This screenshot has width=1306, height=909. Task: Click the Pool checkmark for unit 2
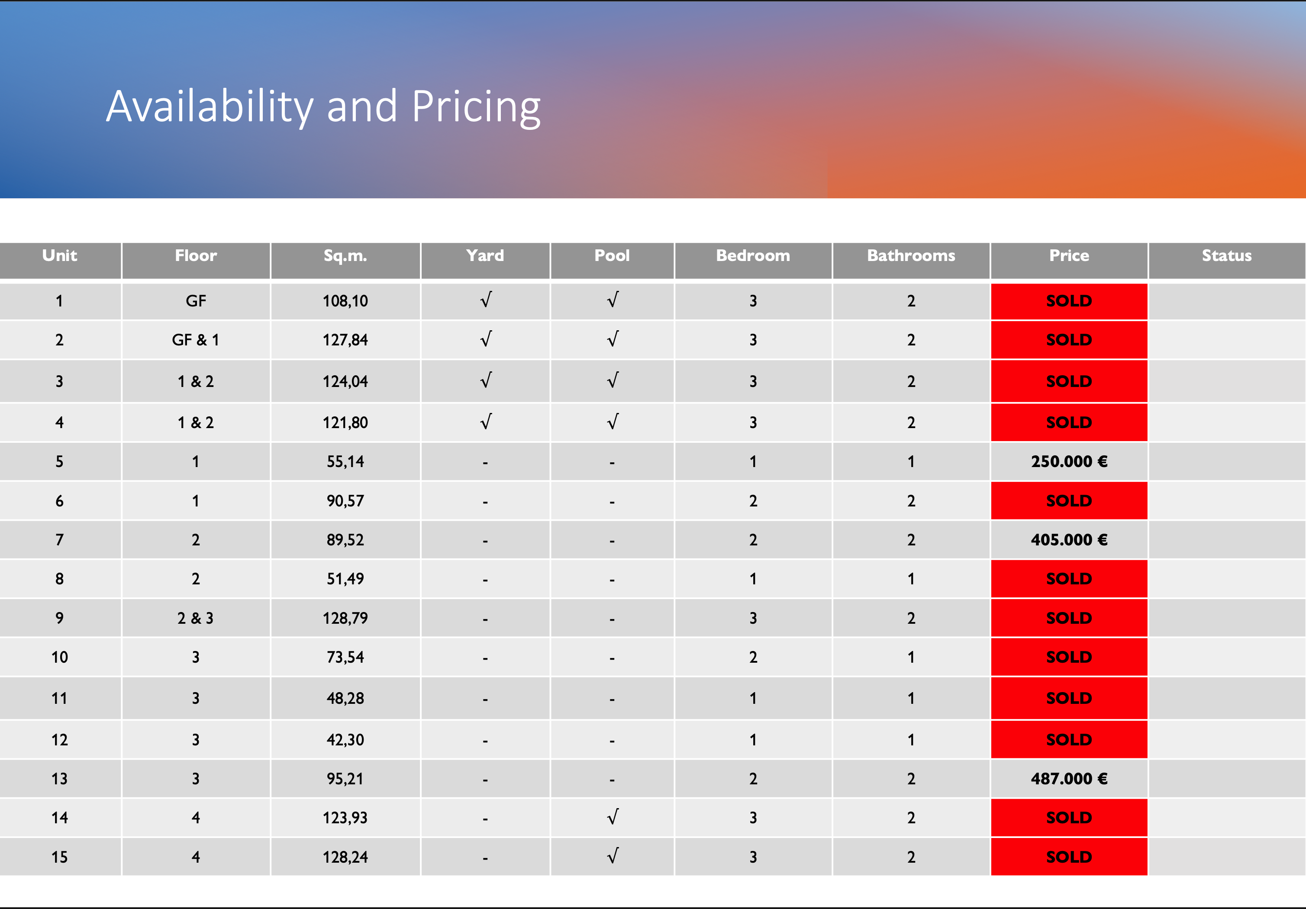(x=612, y=340)
